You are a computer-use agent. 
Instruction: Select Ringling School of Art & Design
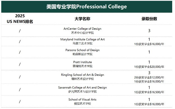(x=82, y=75)
